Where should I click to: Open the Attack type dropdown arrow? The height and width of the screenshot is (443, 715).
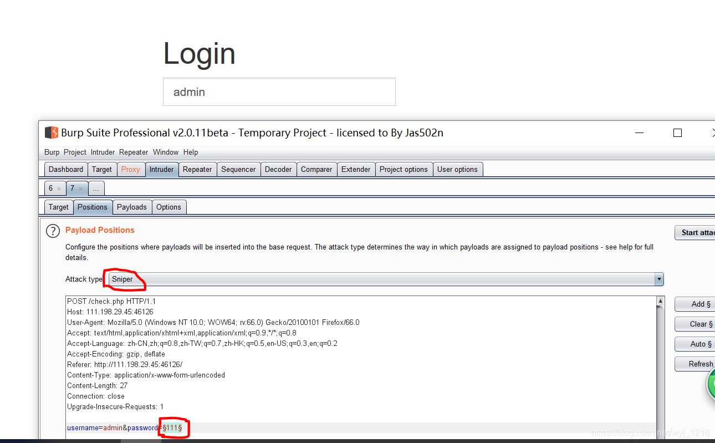click(659, 279)
